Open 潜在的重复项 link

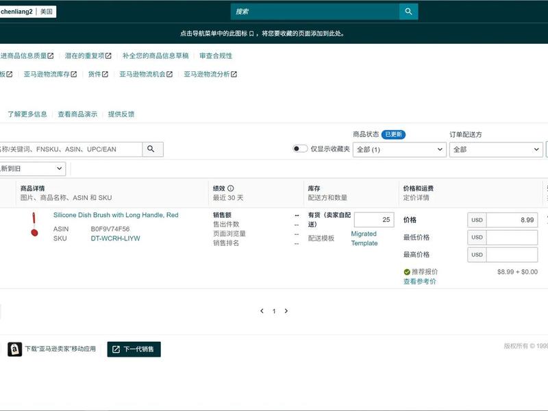tap(88, 56)
